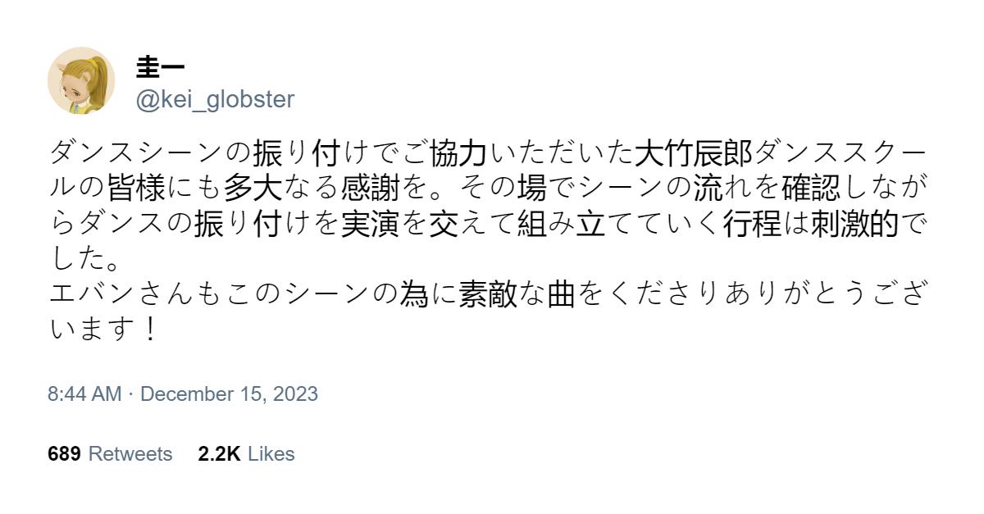This screenshot has height=514, width=984.
Task: View the 2.2K Likes list
Action: point(246,454)
